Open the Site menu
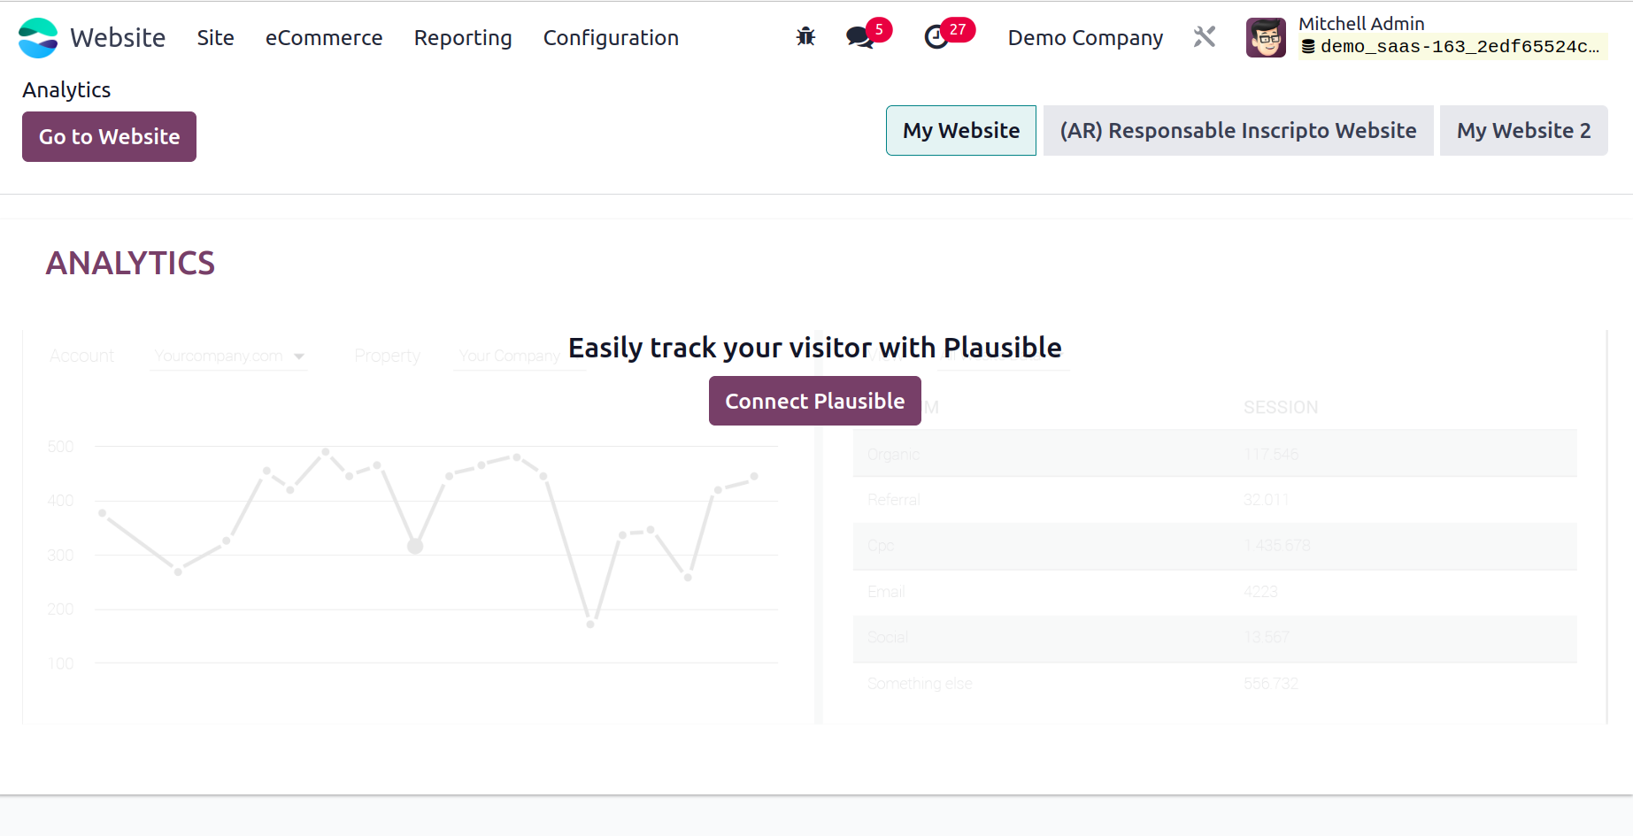The image size is (1633, 836). (215, 38)
